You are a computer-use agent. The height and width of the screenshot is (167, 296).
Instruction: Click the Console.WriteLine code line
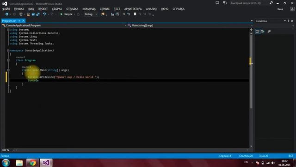tap(63, 77)
